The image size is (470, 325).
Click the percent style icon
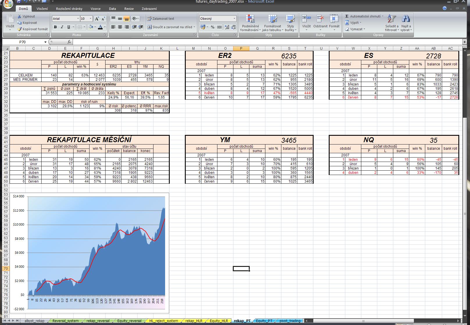213,27
